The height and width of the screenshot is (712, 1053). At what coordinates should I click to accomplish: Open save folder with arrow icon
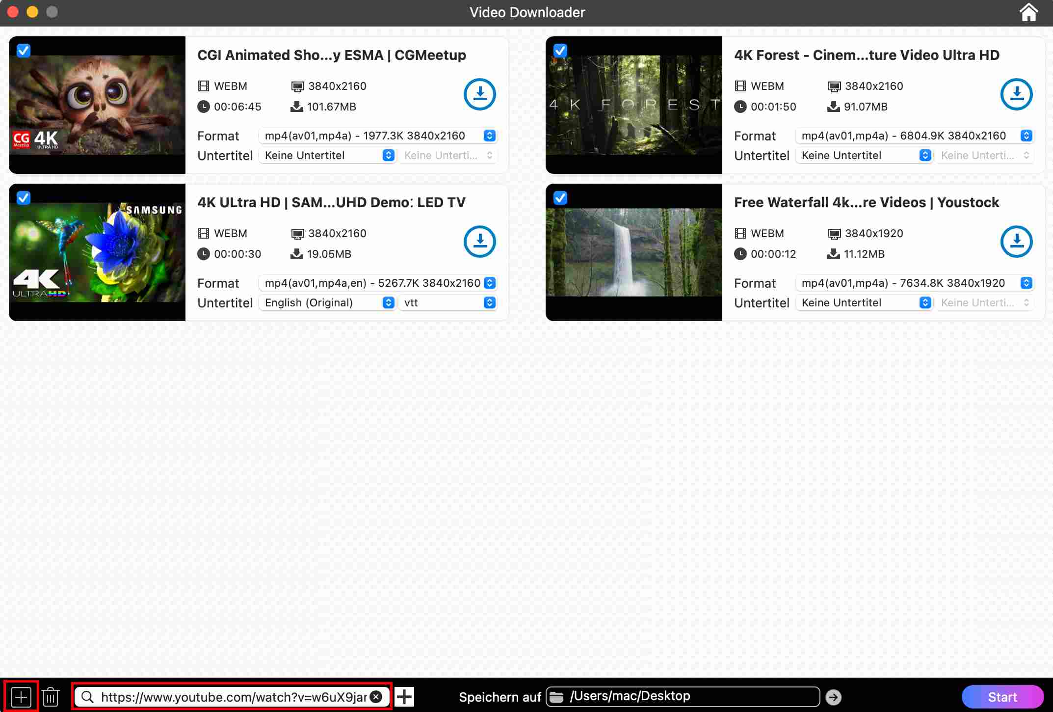pos(833,697)
